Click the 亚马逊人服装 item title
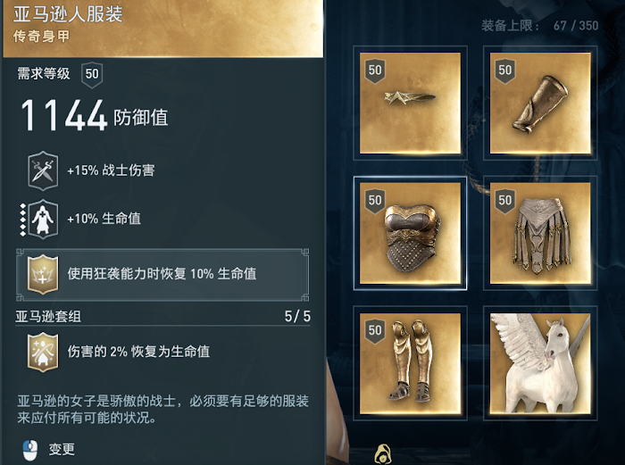The image size is (625, 465). tap(68, 14)
